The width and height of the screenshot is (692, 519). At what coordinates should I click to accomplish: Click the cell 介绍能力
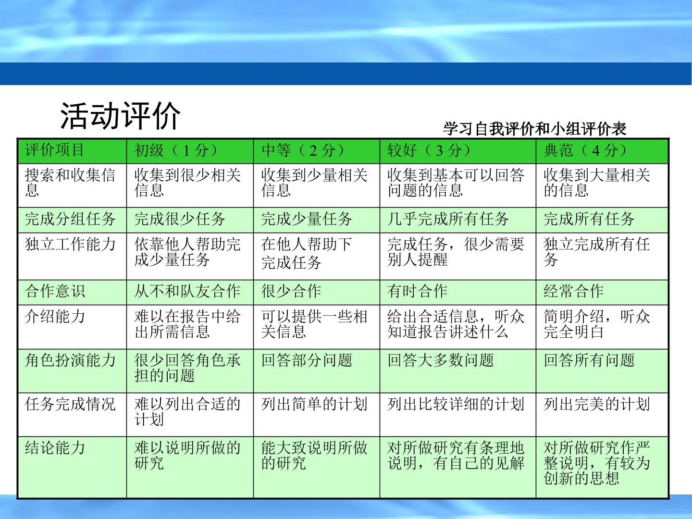tap(72, 327)
